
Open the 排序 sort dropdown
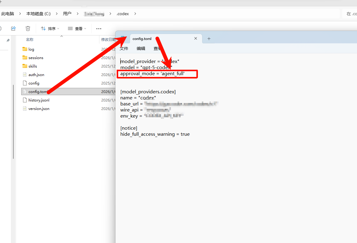(x=50, y=28)
